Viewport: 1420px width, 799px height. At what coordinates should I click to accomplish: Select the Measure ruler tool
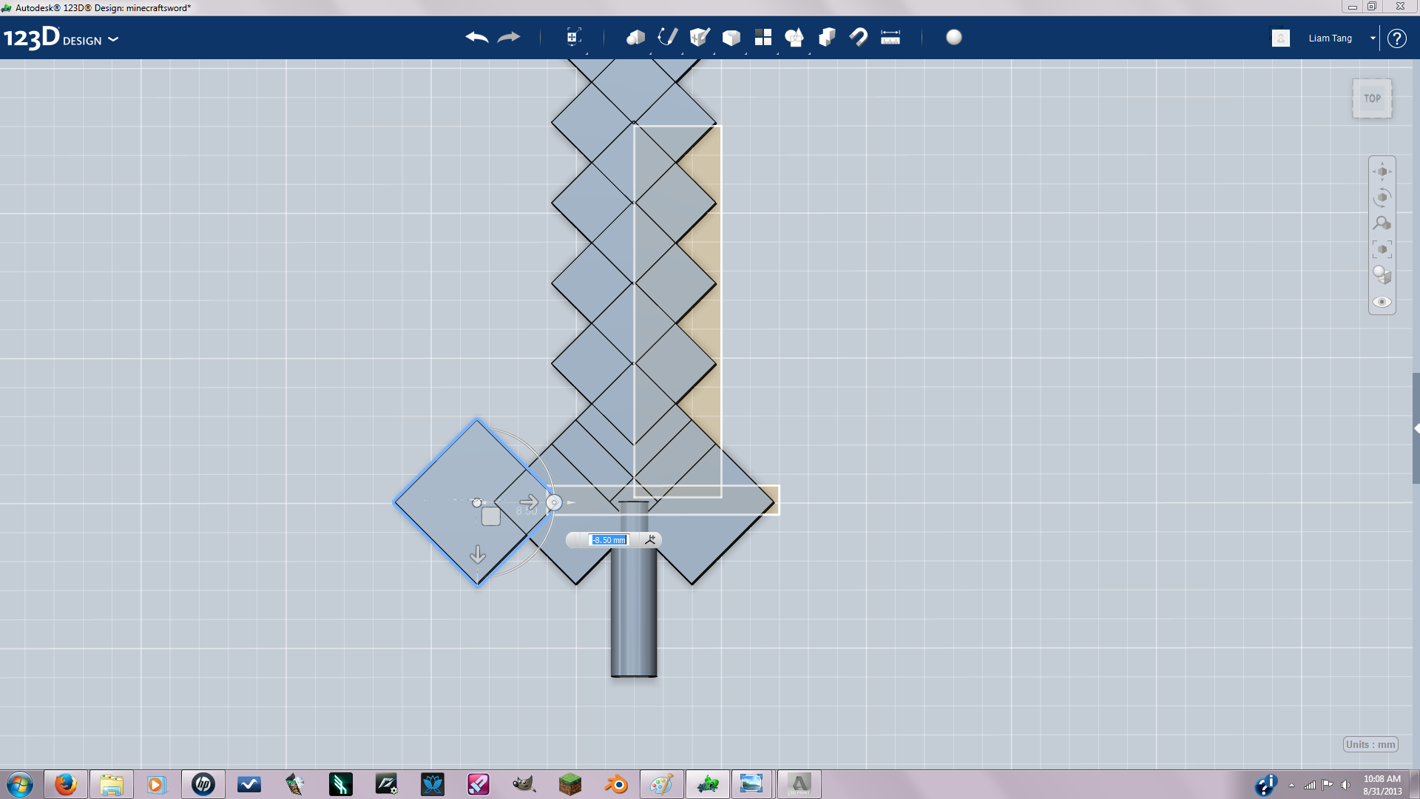tap(890, 38)
